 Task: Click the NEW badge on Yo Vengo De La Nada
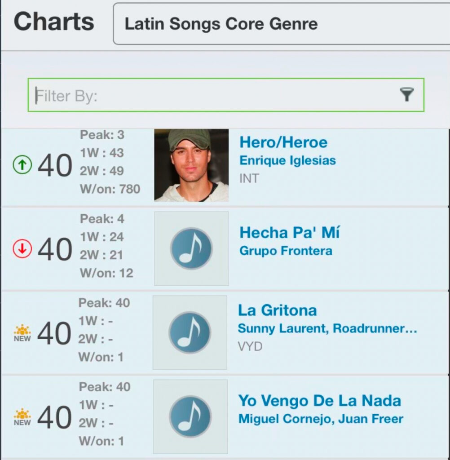[x=21, y=416]
